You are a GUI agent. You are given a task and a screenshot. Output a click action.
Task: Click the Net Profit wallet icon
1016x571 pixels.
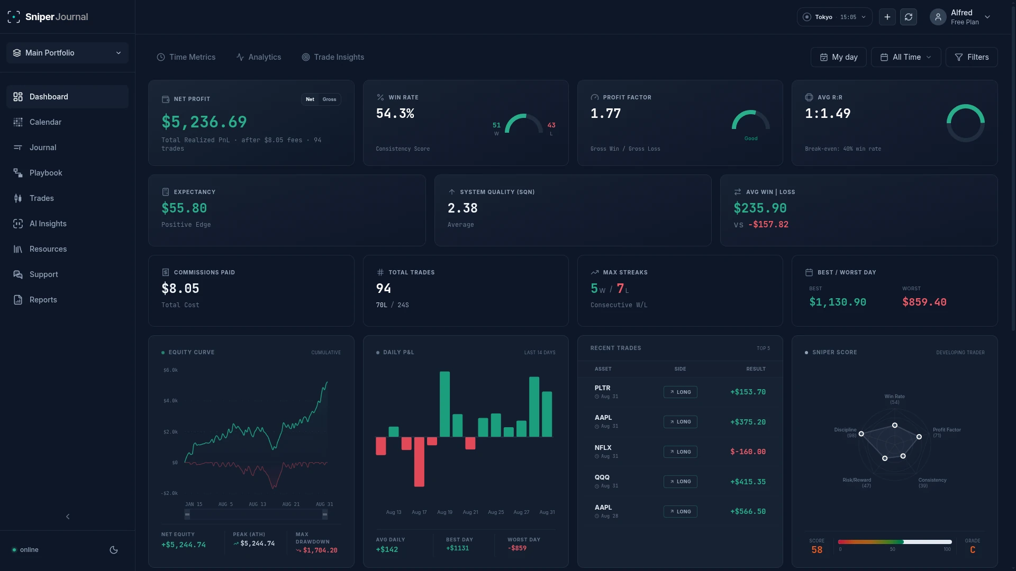pos(166,99)
